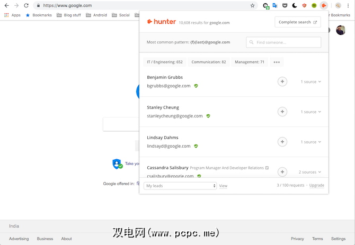Open the Privacy footer link
The width and height of the screenshot is (355, 245).
(x=297, y=239)
